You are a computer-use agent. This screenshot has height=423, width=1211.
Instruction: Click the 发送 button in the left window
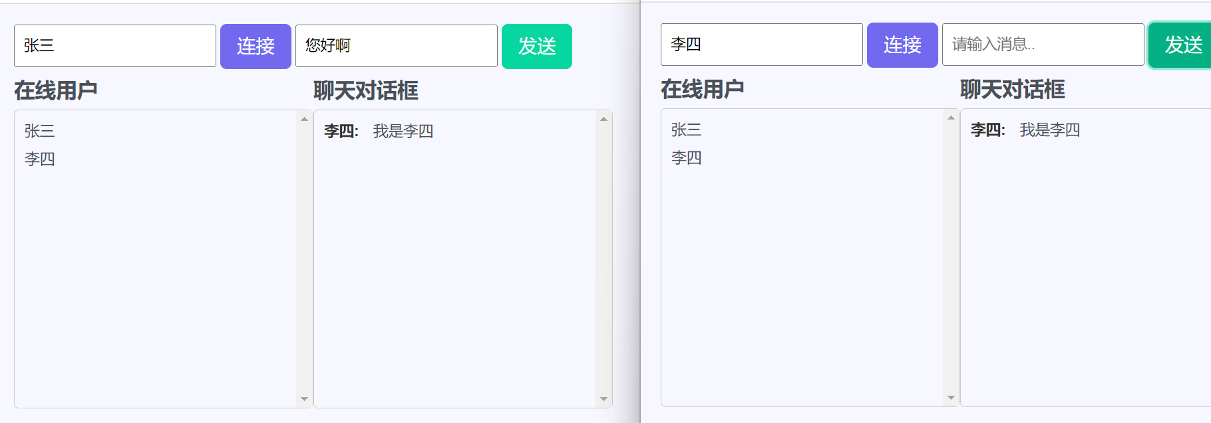pyautogui.click(x=537, y=46)
